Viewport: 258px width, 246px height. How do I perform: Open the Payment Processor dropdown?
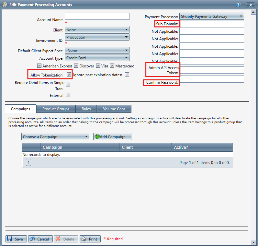tap(211, 17)
